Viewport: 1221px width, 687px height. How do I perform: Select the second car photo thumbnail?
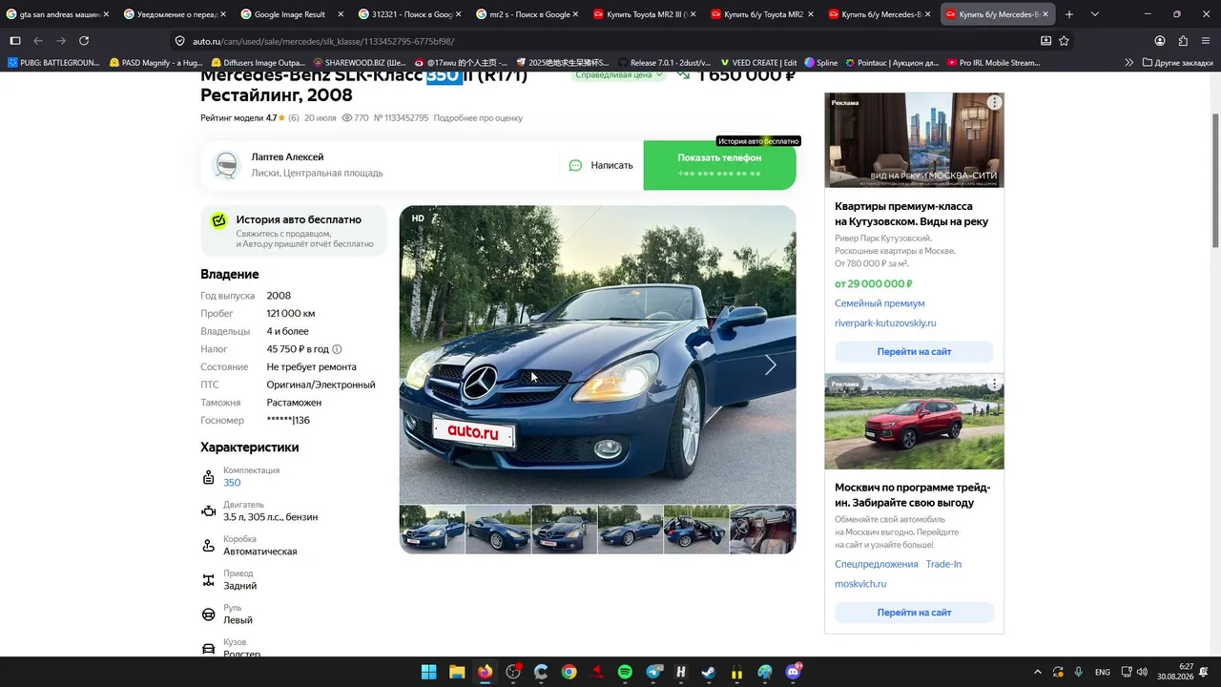[x=498, y=530]
